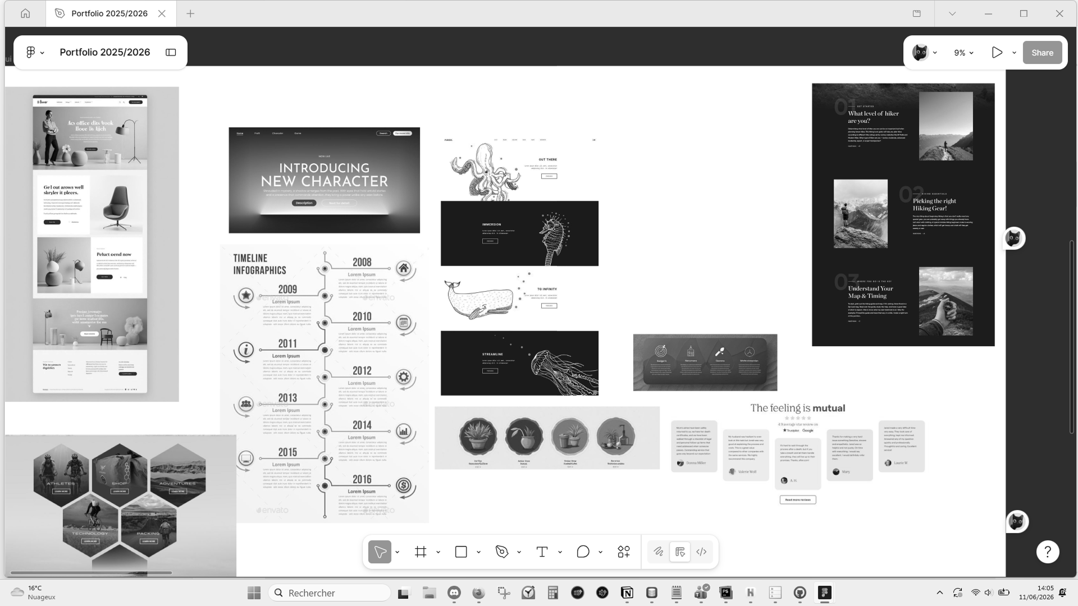Select the Timeline Infographics frame

click(325, 384)
